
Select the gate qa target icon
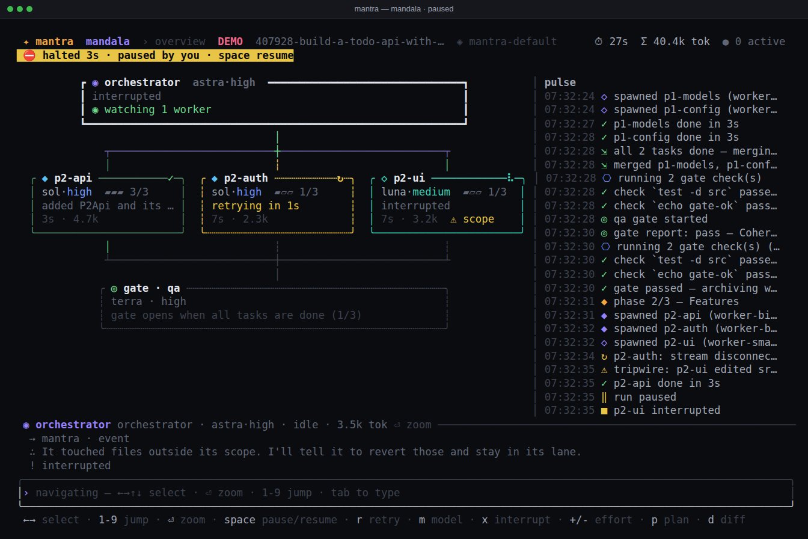point(114,288)
